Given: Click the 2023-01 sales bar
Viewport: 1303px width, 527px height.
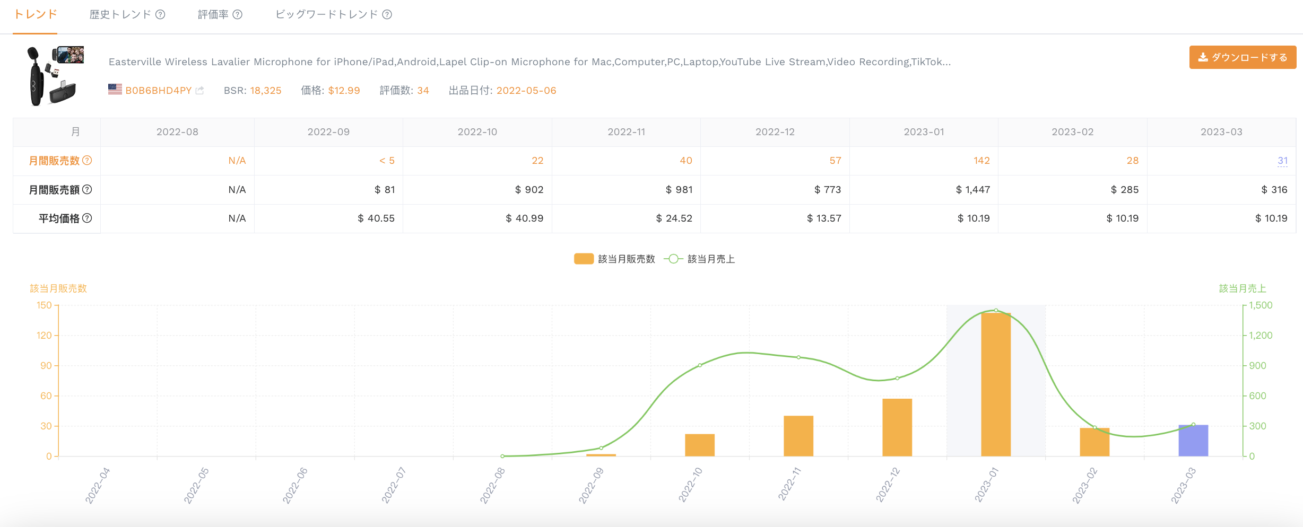Looking at the screenshot, I should pyautogui.click(x=996, y=384).
